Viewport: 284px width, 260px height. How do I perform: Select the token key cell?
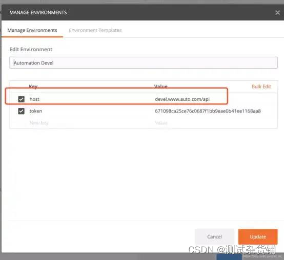tap(36, 111)
